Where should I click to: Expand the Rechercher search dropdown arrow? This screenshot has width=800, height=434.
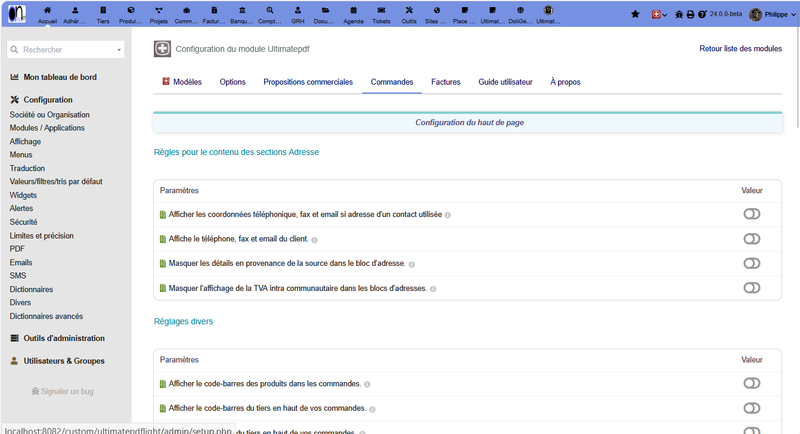pyautogui.click(x=119, y=50)
